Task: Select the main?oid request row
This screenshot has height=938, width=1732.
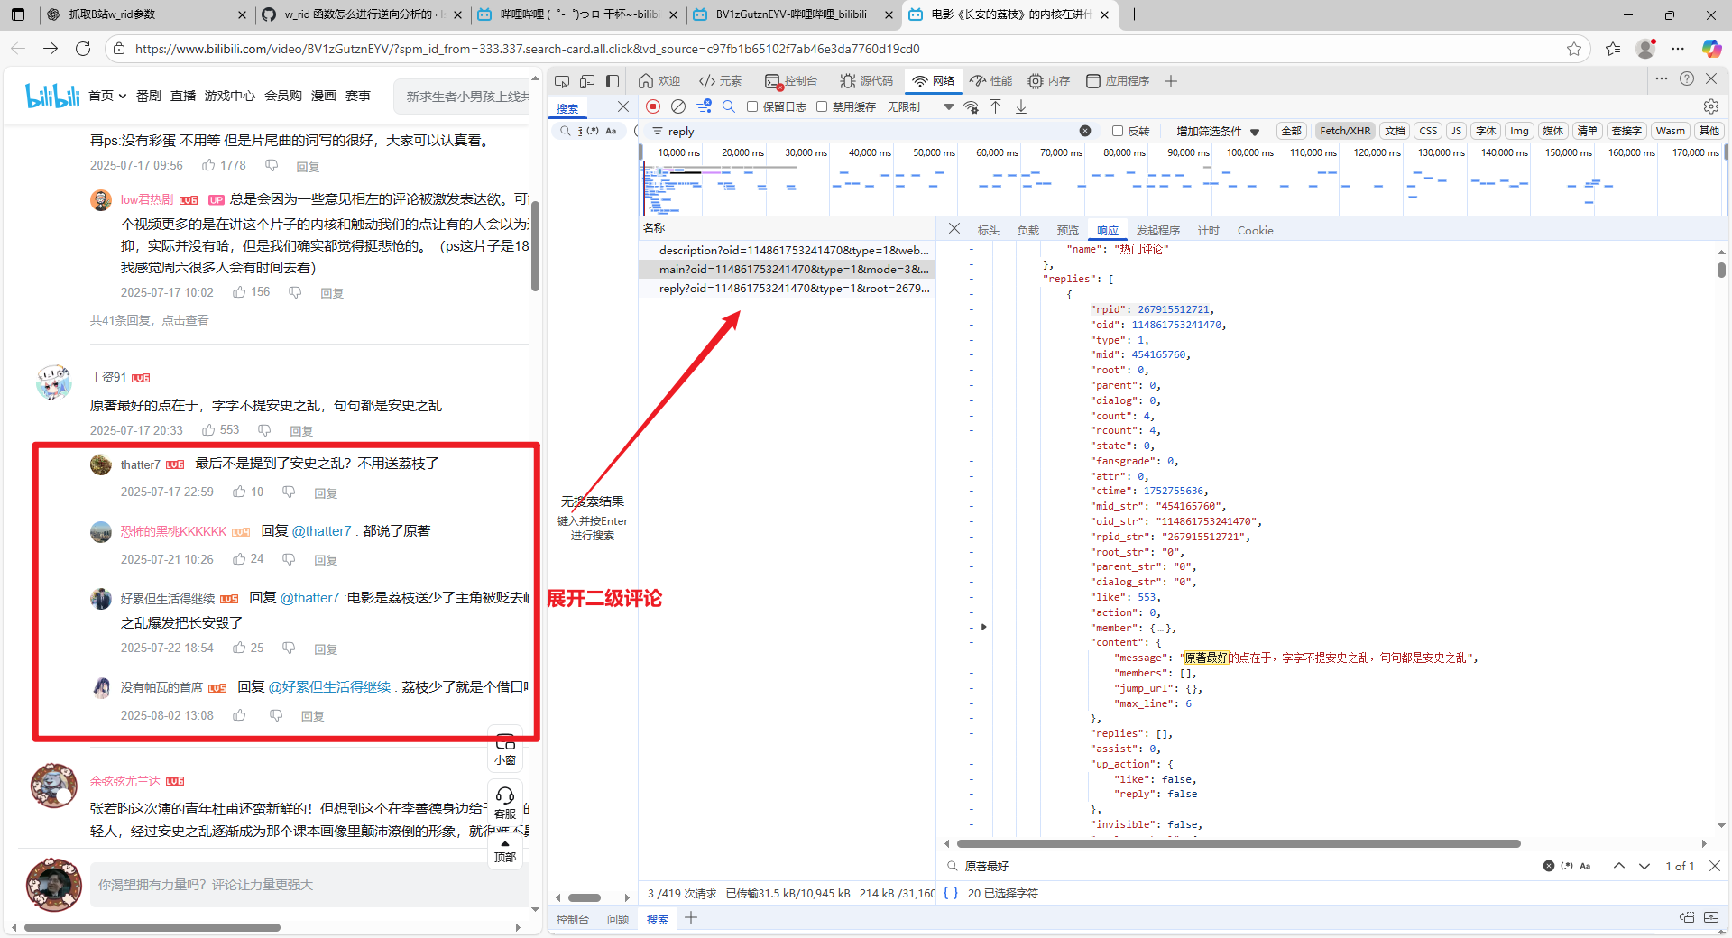Action: tap(787, 269)
